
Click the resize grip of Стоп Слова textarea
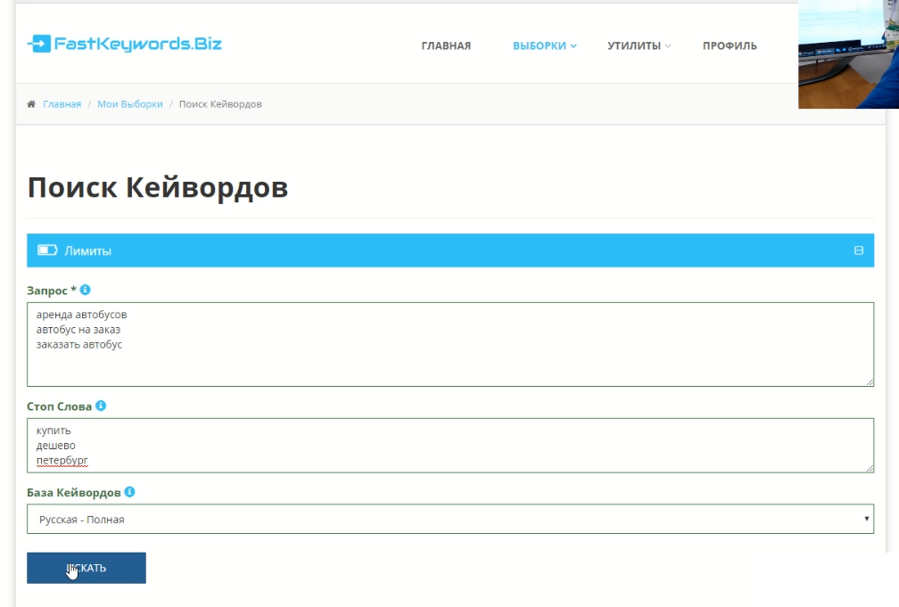pyautogui.click(x=870, y=468)
